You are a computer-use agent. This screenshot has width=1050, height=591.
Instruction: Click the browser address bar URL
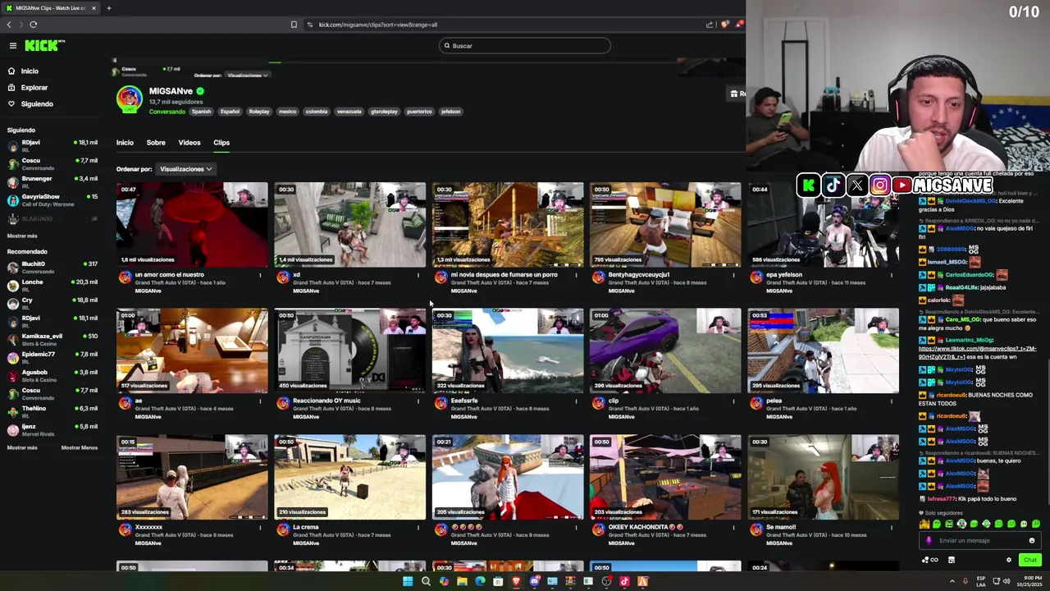coord(377,25)
